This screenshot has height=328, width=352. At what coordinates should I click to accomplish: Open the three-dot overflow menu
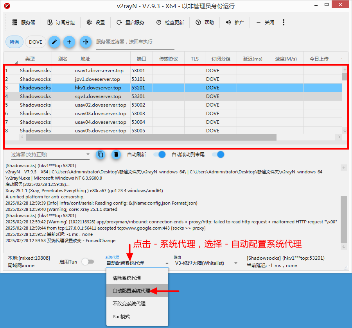pyautogui.click(x=284, y=22)
